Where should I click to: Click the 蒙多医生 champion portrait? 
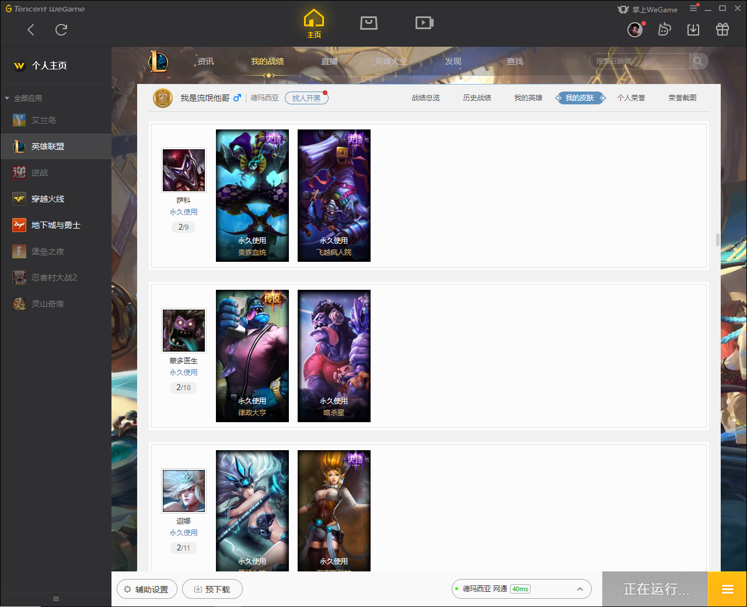click(184, 331)
